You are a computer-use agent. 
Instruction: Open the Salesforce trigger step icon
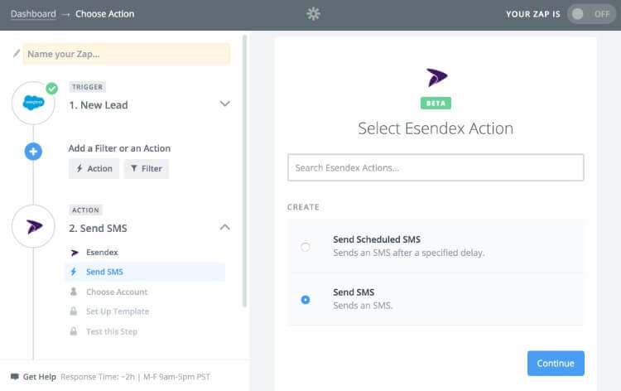click(x=33, y=103)
